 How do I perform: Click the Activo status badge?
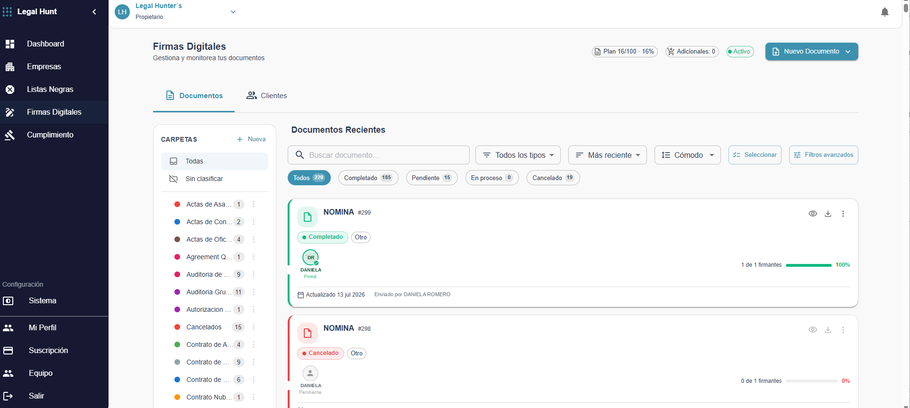click(740, 51)
